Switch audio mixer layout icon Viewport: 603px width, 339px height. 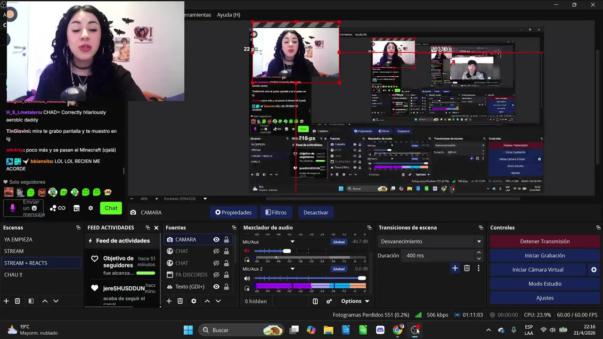tap(315, 301)
